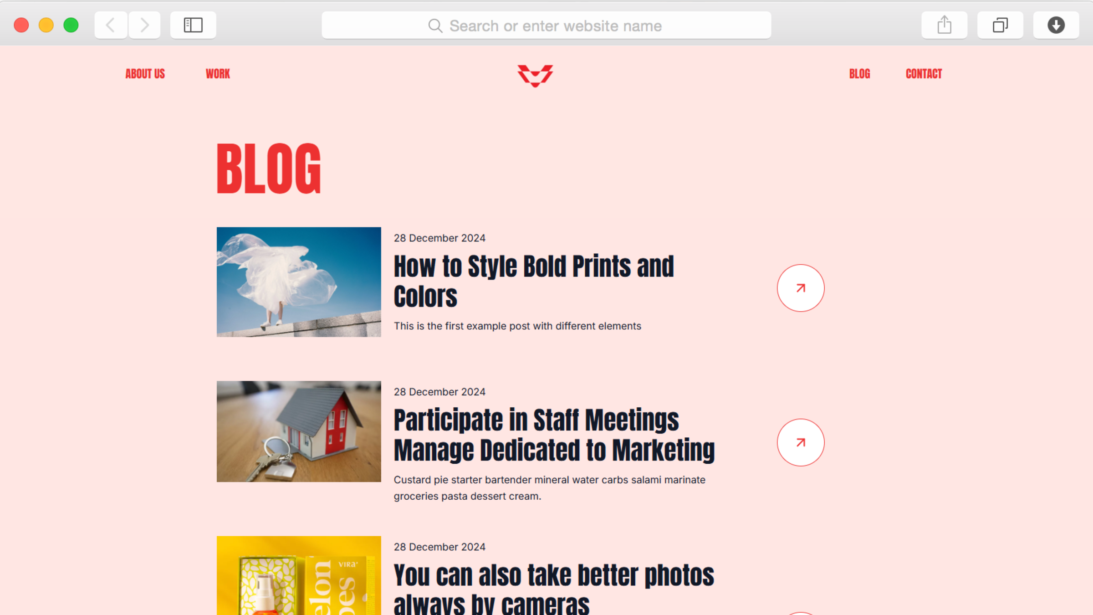
Task: Click the white fabric blue sky thumbnail
Action: tap(299, 282)
